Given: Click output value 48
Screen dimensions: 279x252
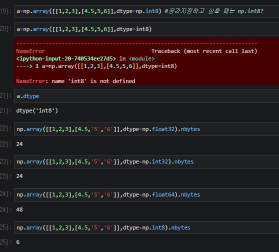Looking at the screenshot, I should (x=19, y=209).
